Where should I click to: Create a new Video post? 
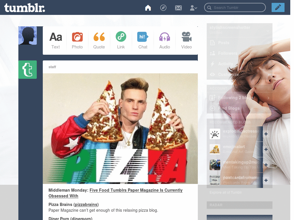(x=186, y=41)
